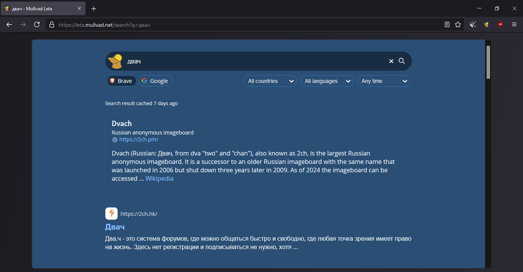This screenshot has height=272, width=523.
Task: Open the uBlock Origin shield icon
Action: 500,24
